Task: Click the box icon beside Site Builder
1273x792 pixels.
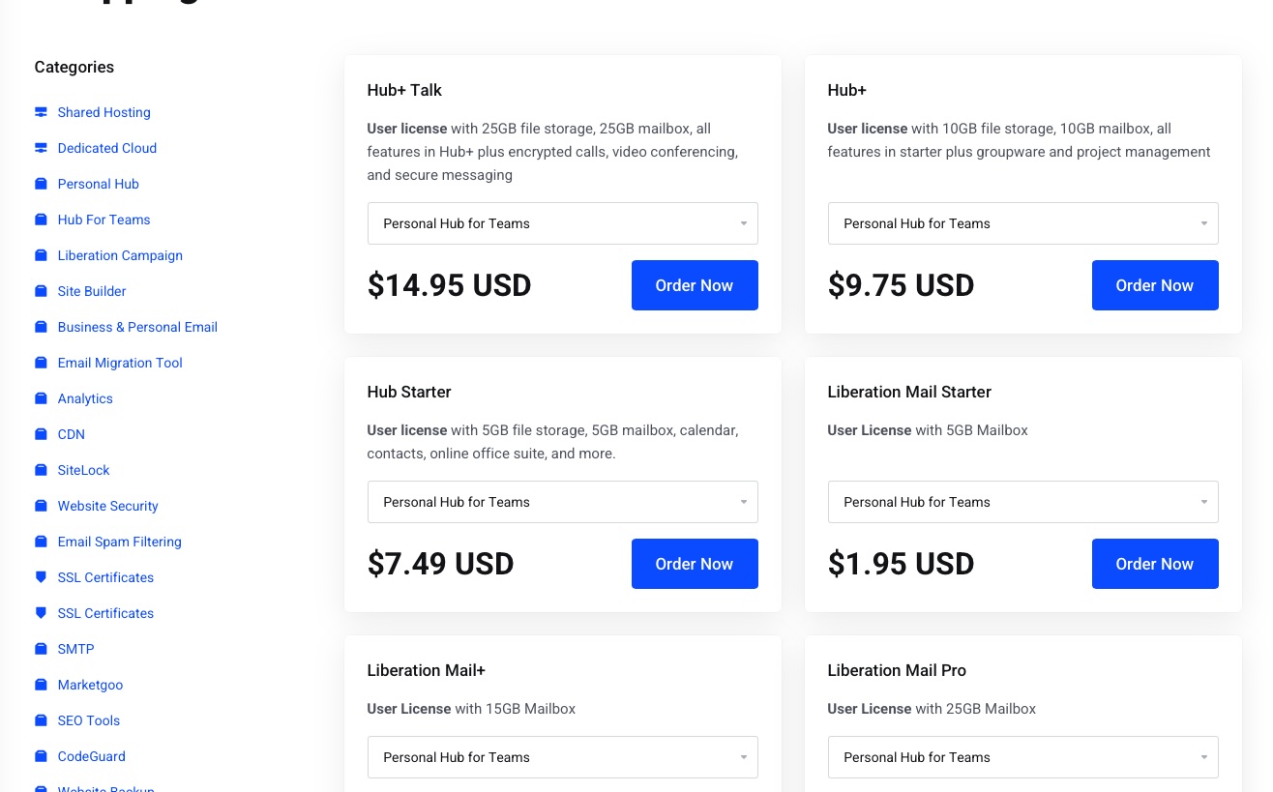Action: (x=41, y=291)
